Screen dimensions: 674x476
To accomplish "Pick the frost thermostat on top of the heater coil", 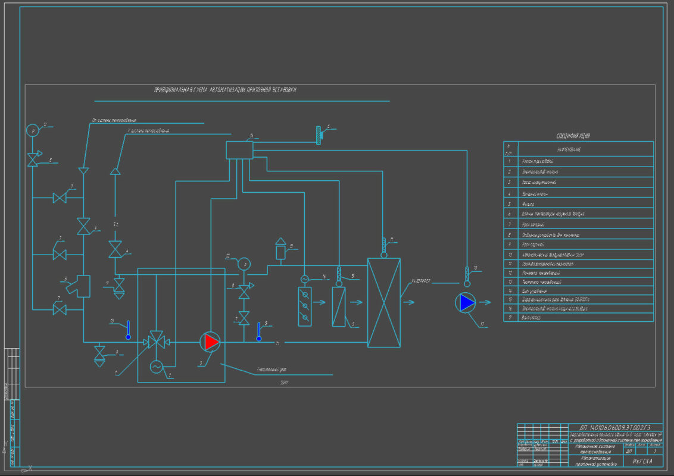I will (x=384, y=248).
